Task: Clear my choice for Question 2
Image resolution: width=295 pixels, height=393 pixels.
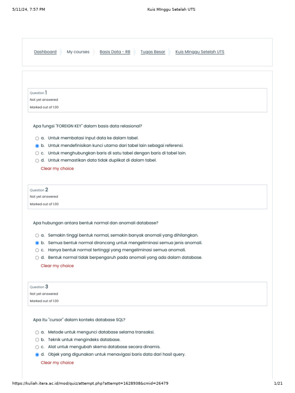Action: click(x=57, y=266)
